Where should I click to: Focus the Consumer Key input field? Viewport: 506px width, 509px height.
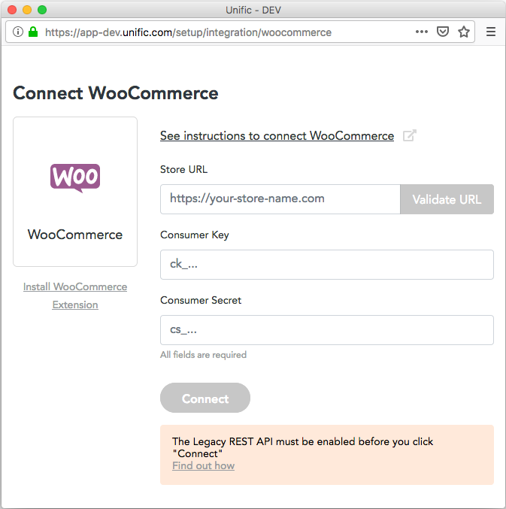pos(327,265)
